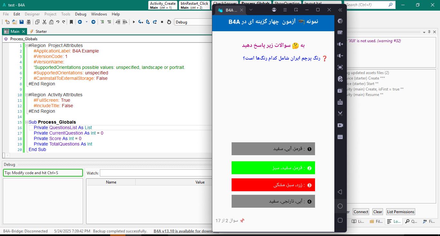The image size is (440, 236).
Task: Select answer 3 red option in emulator
Action: click(x=273, y=185)
